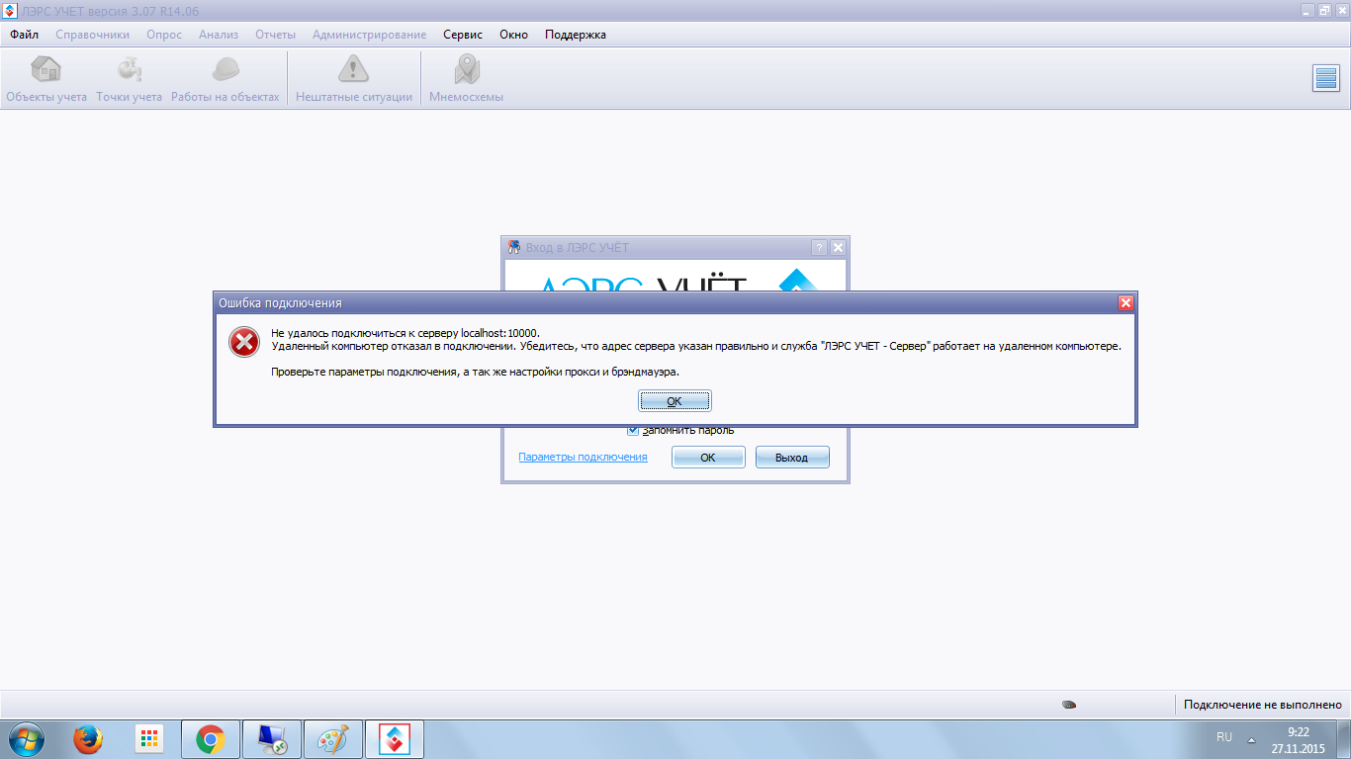
Task: Open remote desktop taskbar icon
Action: pyautogui.click(x=271, y=738)
